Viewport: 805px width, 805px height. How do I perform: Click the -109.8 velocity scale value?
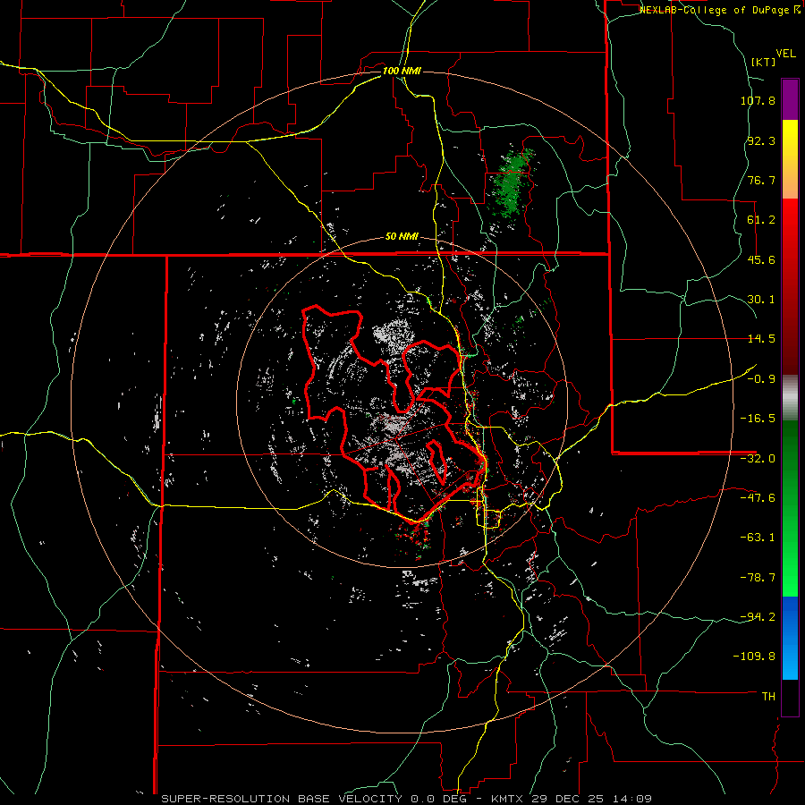(754, 657)
